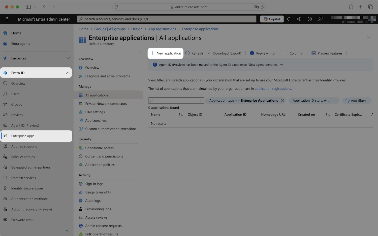Screen dimensions: 378x236
Task: Open the feedback icon in header
Action: pos(320,19)
